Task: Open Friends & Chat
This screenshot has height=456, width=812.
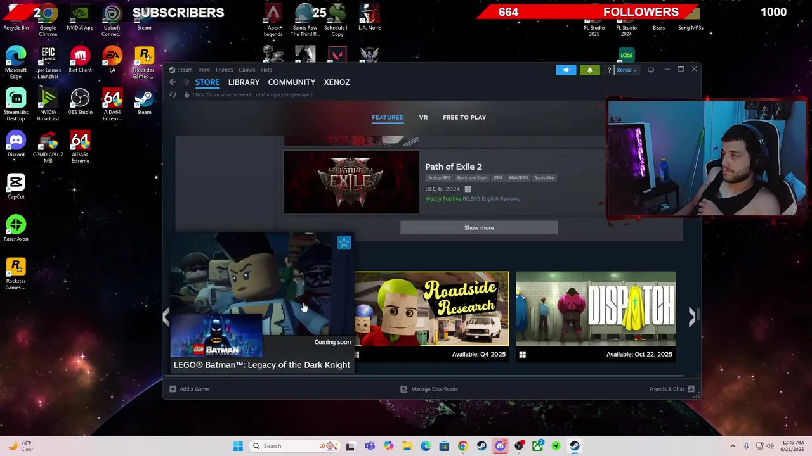Action: coord(672,389)
